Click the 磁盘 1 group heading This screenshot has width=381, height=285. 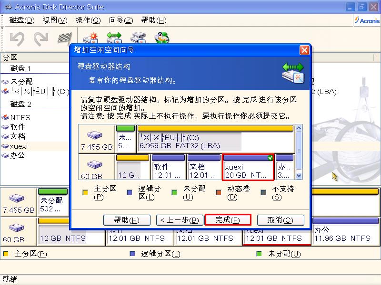click(20, 68)
